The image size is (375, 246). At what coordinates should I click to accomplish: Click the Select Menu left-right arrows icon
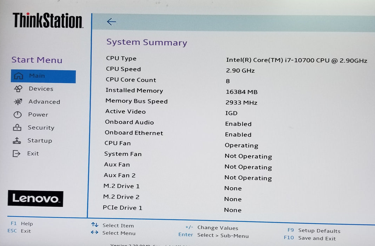coord(94,232)
